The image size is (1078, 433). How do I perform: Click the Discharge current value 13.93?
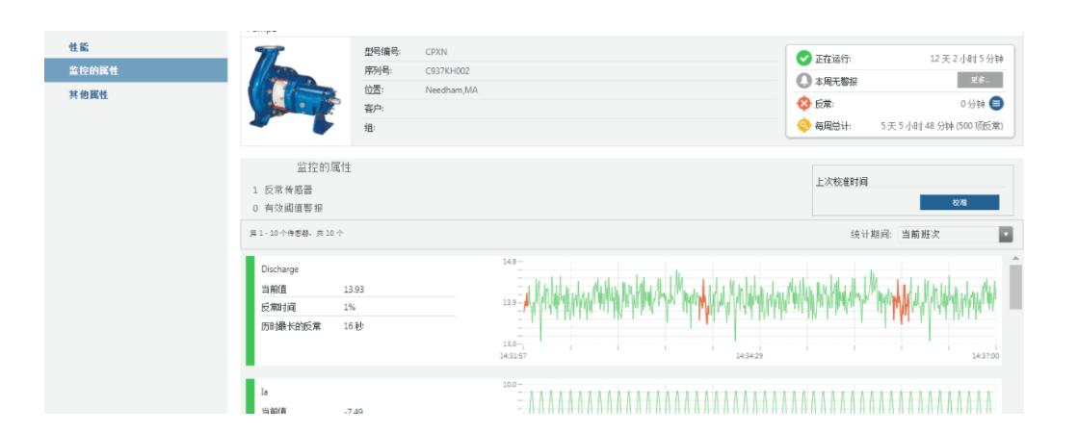[x=355, y=290]
